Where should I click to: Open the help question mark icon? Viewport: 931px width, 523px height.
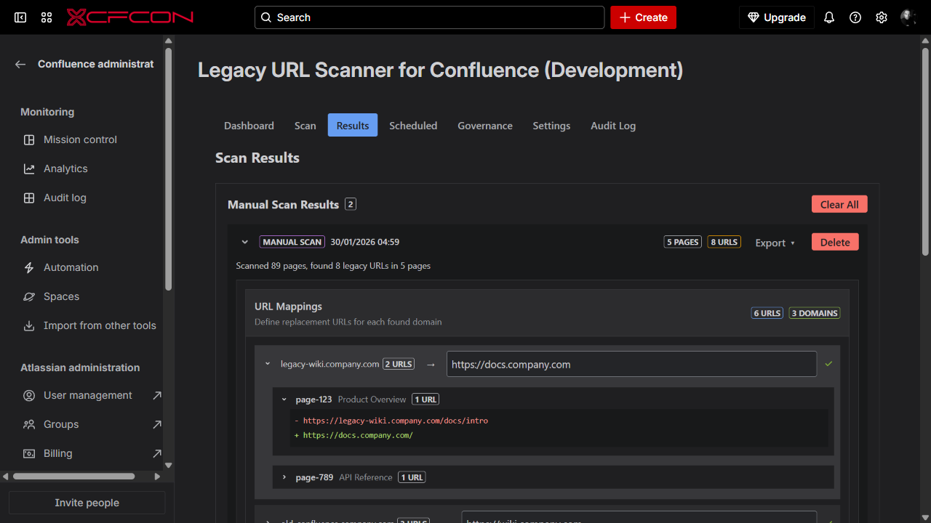(855, 17)
